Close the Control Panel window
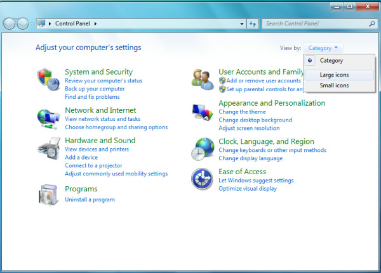Image resolution: width=381 pixels, height=273 pixels. pos(368,6)
